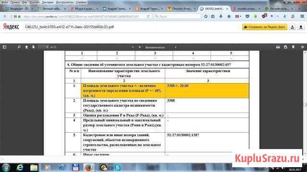Click the PDF viewer download/save icon

pyautogui.click(x=285, y=47)
